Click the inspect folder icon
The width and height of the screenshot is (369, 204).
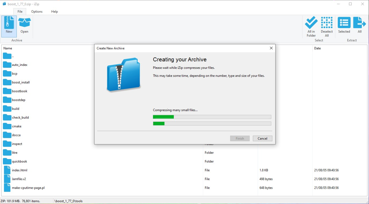7,144
